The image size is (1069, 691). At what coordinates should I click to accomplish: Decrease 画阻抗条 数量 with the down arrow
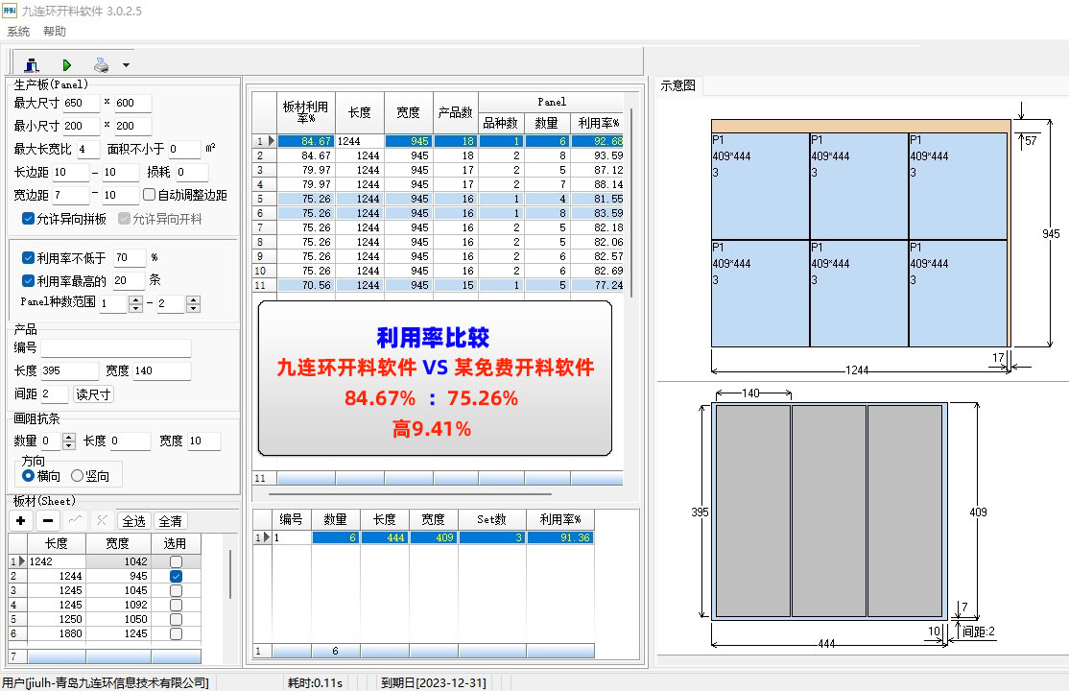click(x=69, y=445)
